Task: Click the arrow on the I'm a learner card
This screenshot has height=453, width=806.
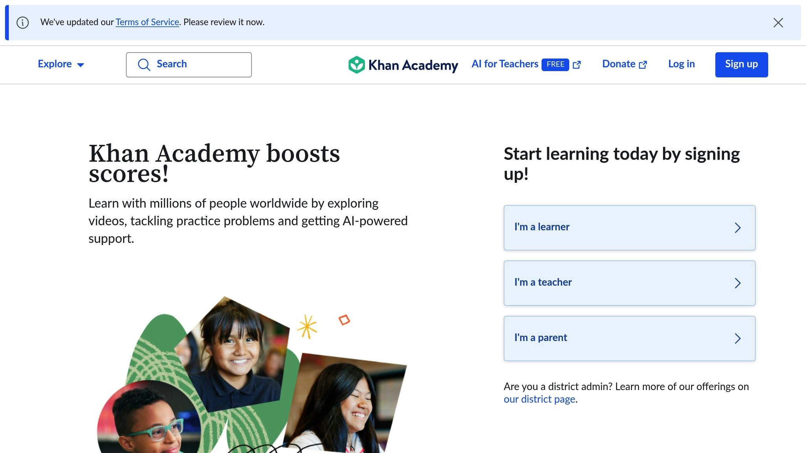Action: coord(738,228)
